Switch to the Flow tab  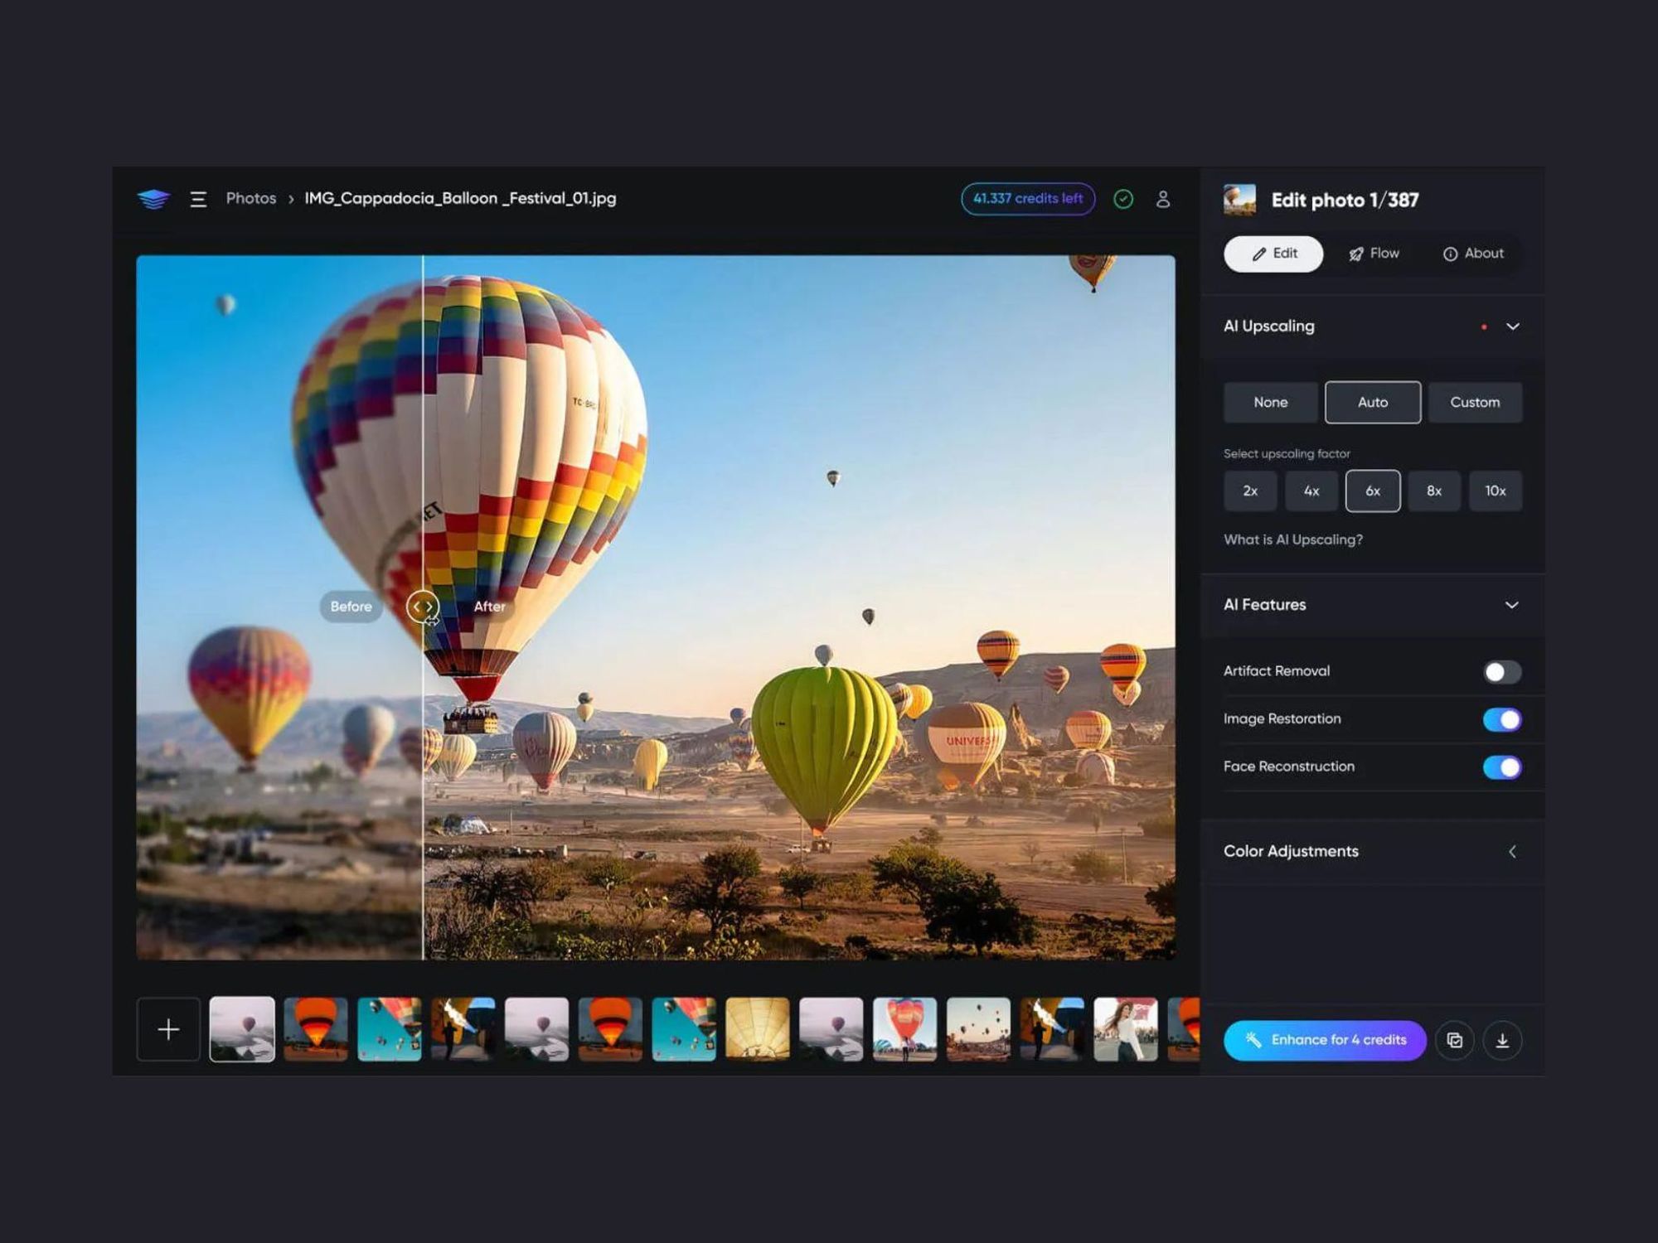coord(1374,254)
